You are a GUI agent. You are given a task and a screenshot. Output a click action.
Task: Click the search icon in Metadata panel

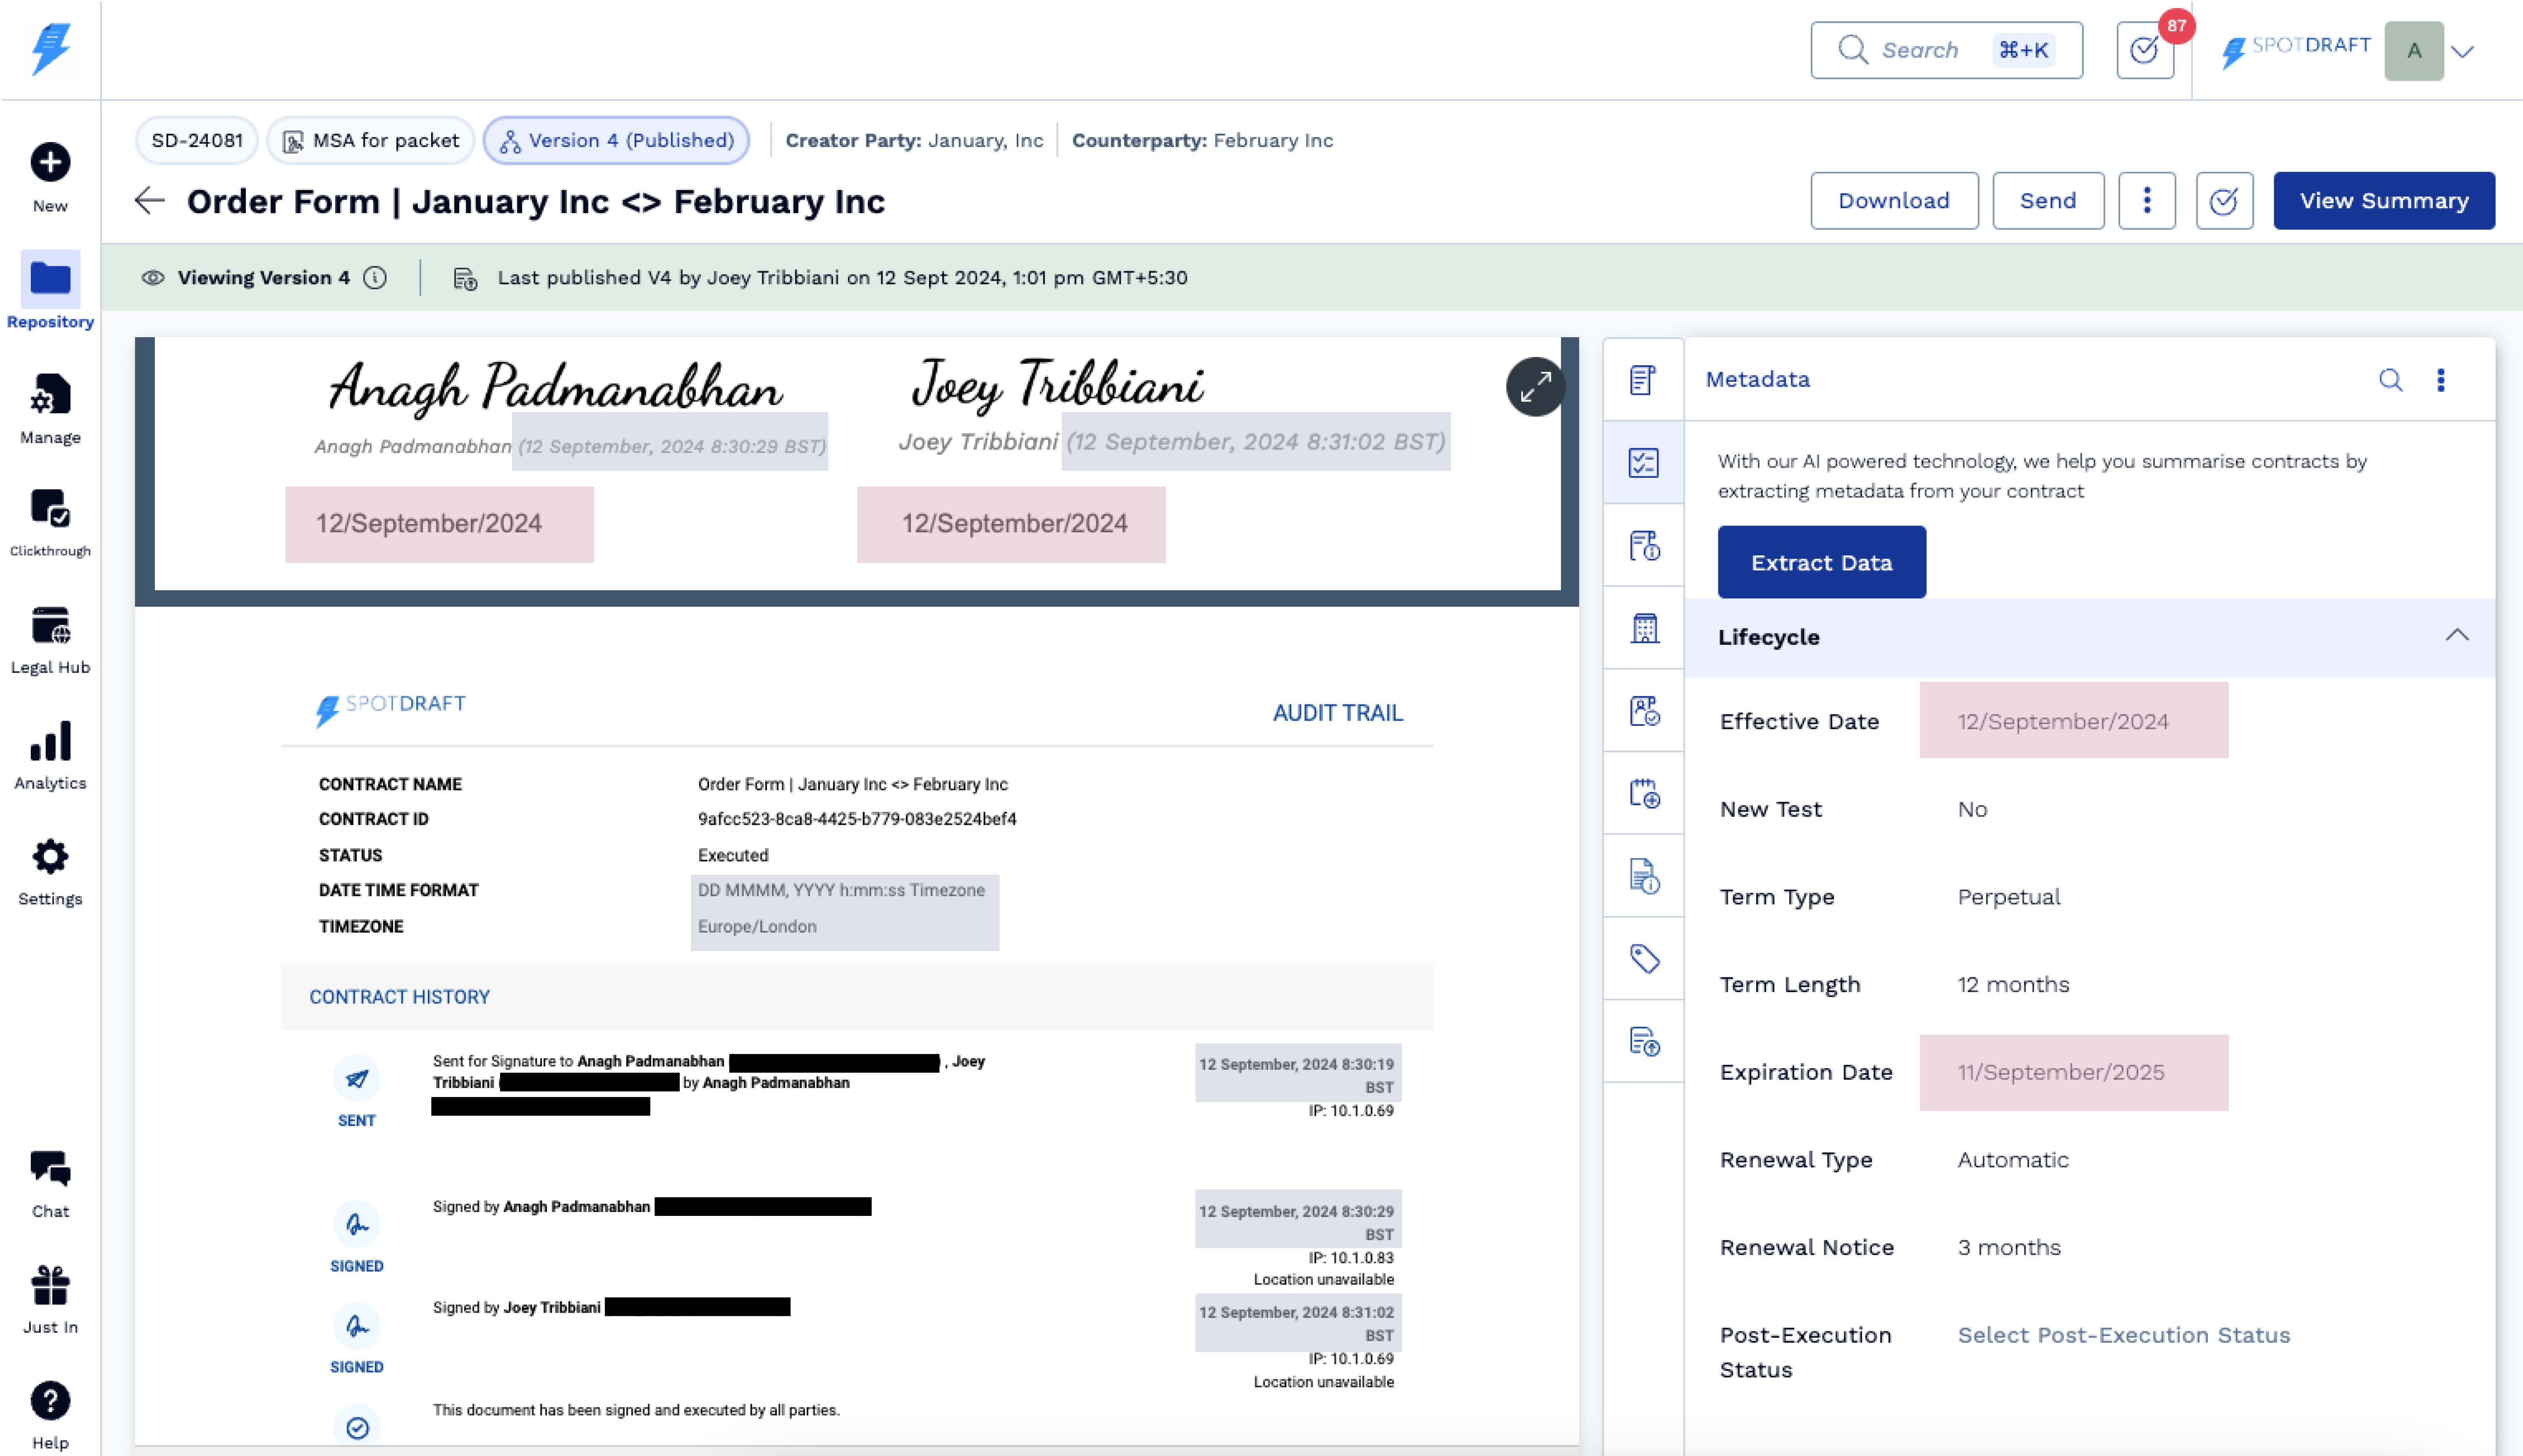pyautogui.click(x=2390, y=380)
